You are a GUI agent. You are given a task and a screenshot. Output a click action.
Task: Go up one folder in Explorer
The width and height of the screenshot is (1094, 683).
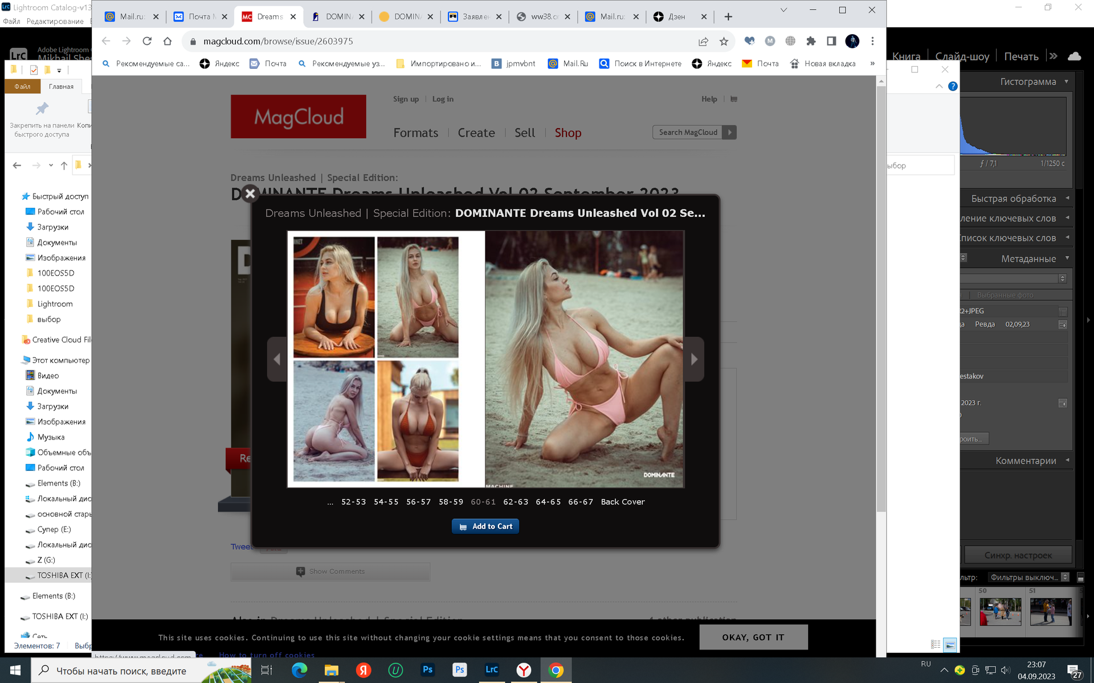point(64,166)
